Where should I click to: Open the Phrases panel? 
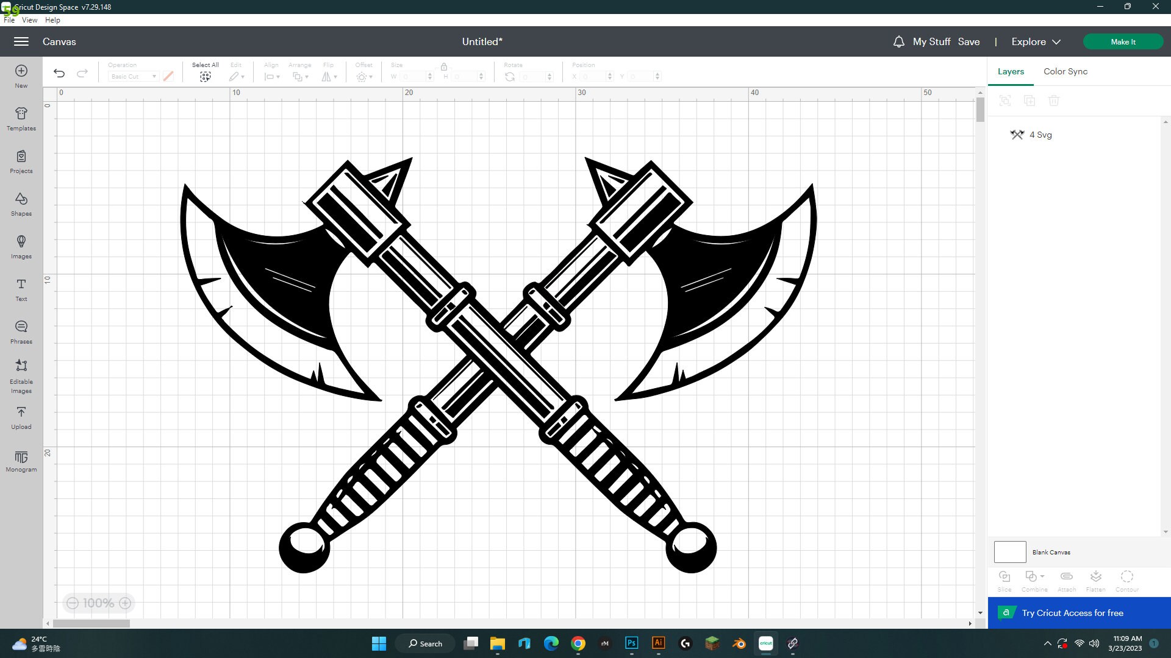point(21,331)
